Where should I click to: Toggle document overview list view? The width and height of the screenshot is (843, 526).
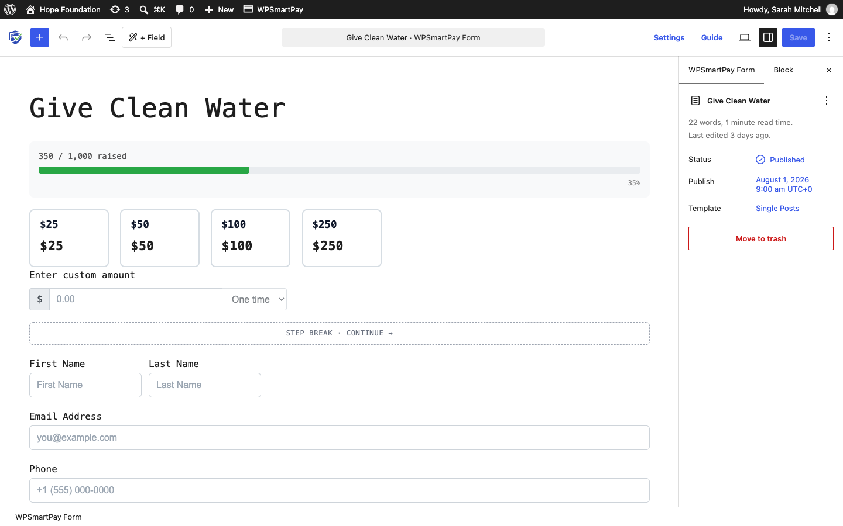pos(109,37)
